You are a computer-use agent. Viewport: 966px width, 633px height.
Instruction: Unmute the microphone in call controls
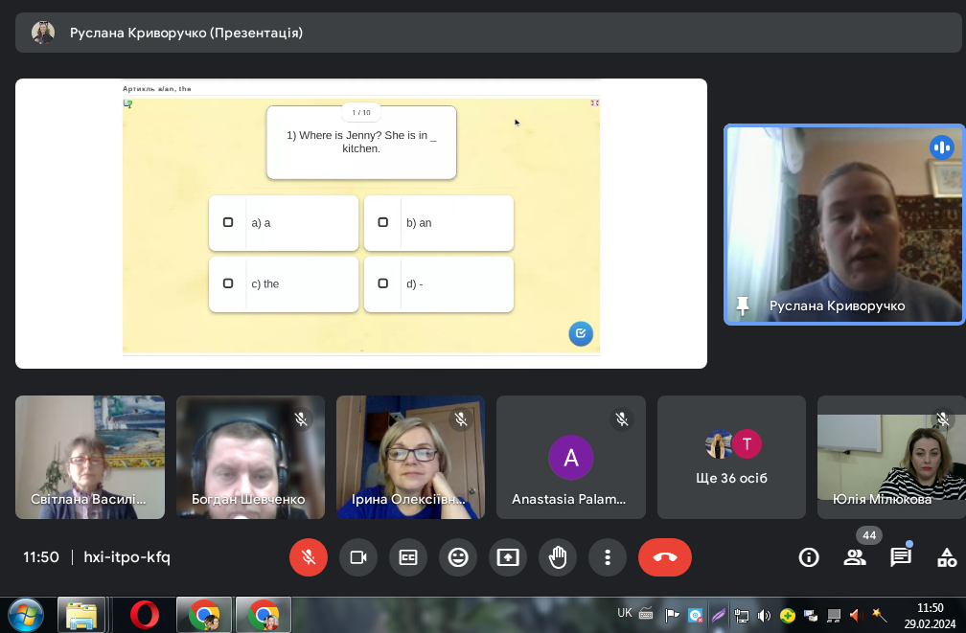click(309, 557)
